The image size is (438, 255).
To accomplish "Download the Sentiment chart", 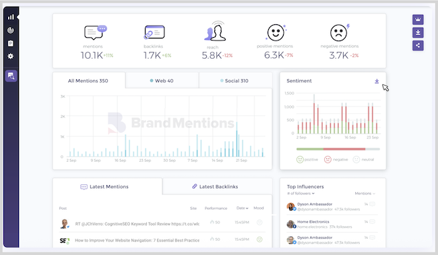I will 377,81.
